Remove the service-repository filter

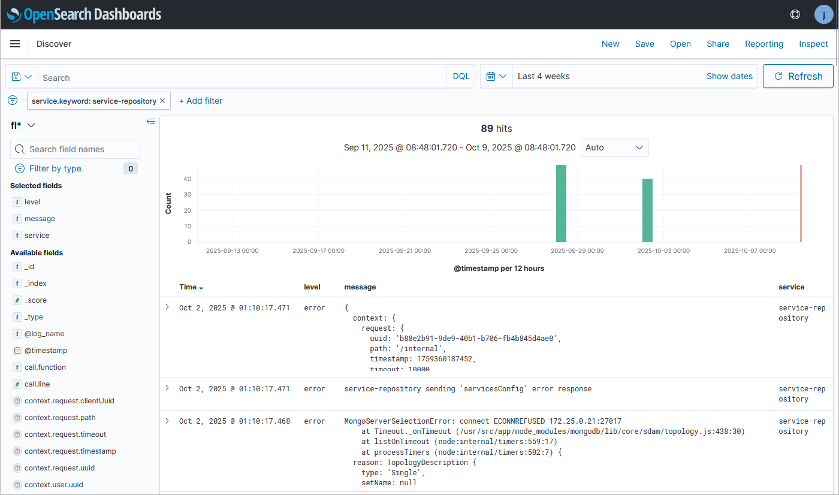[x=162, y=101]
